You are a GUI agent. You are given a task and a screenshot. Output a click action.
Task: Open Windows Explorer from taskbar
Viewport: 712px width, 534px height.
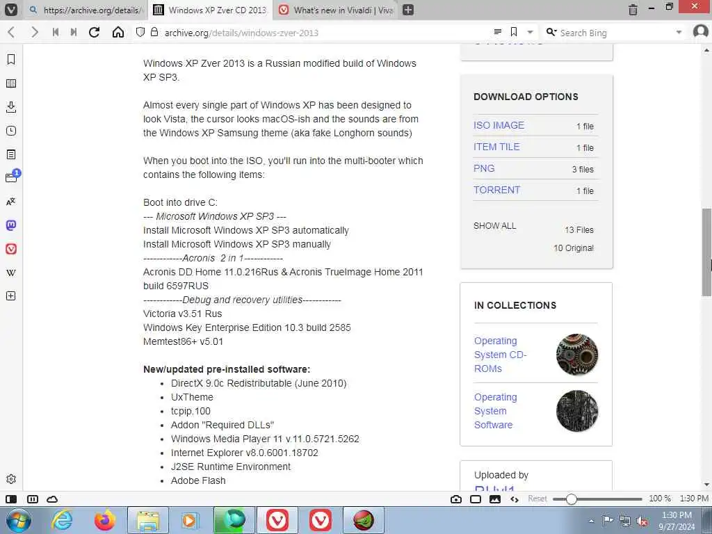[x=148, y=520]
